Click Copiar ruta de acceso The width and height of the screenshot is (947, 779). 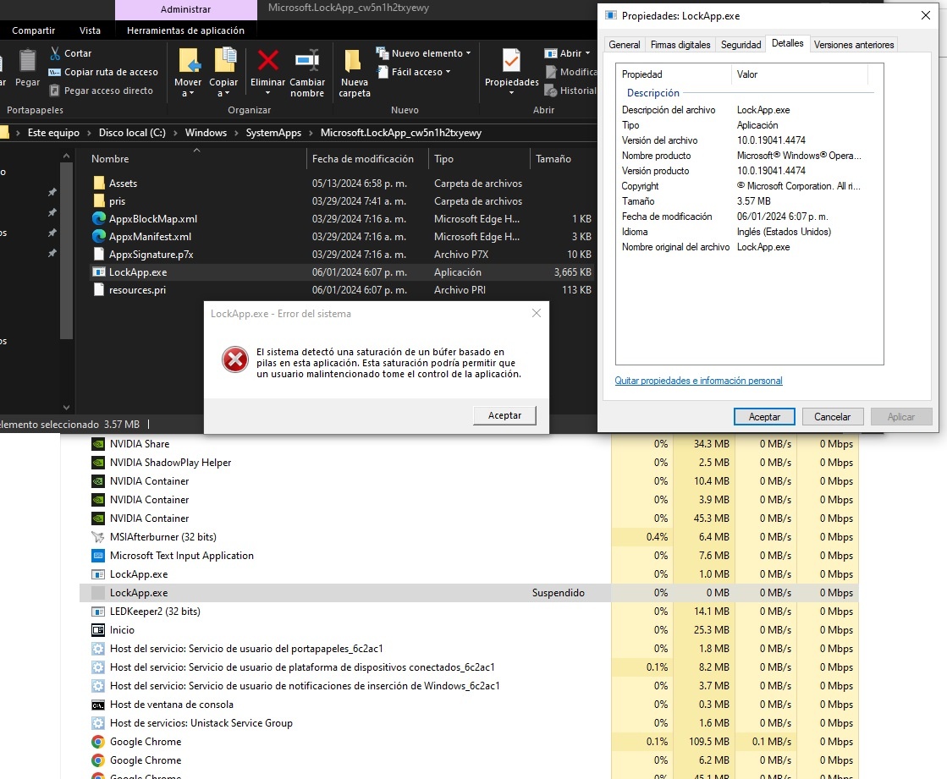click(x=103, y=72)
